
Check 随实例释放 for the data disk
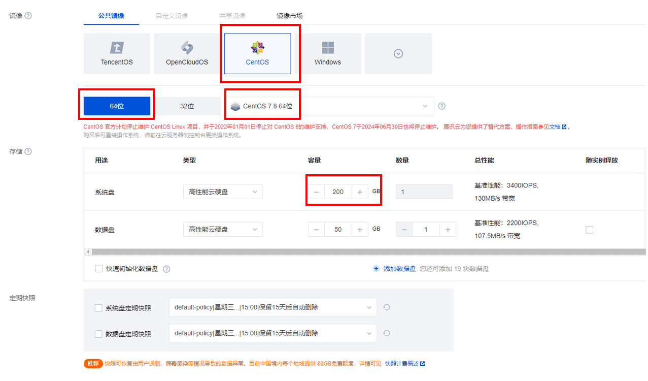coord(589,229)
